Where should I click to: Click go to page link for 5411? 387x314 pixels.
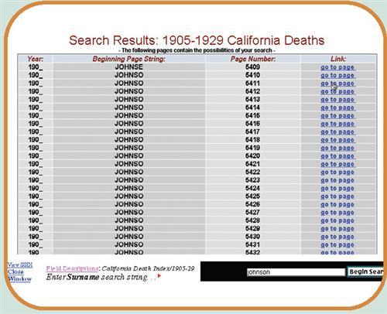tap(337, 84)
